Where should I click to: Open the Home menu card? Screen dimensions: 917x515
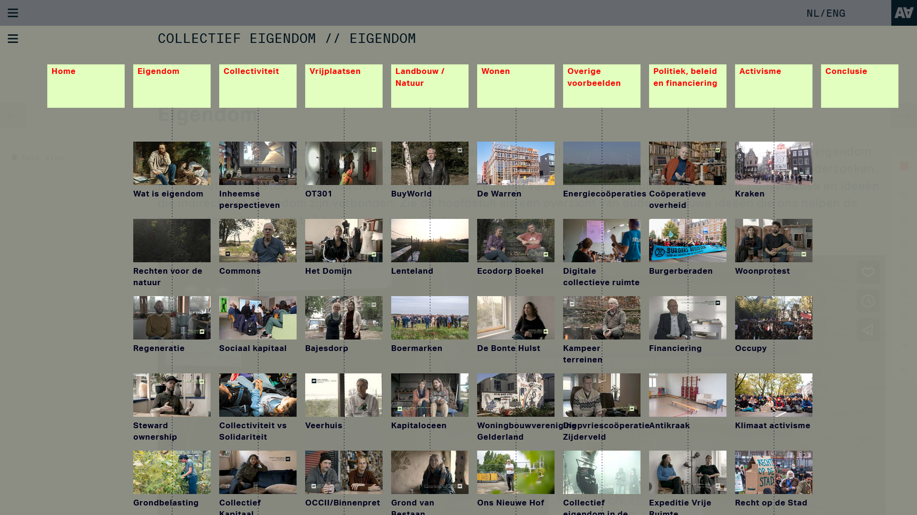pos(86,86)
